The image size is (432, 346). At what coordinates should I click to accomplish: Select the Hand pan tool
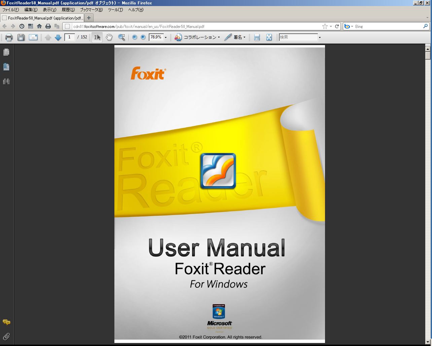pyautogui.click(x=109, y=37)
